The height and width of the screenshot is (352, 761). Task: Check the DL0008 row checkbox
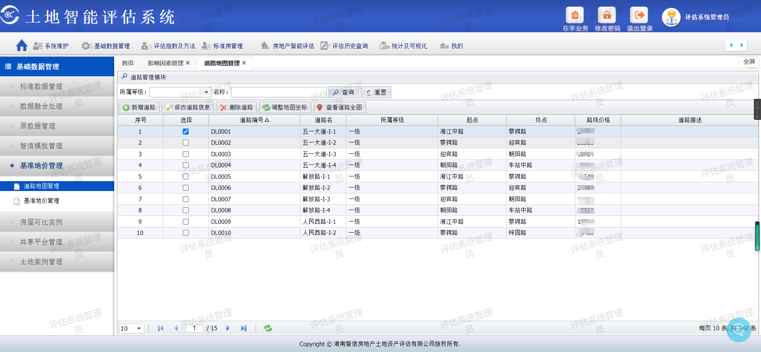click(x=185, y=210)
